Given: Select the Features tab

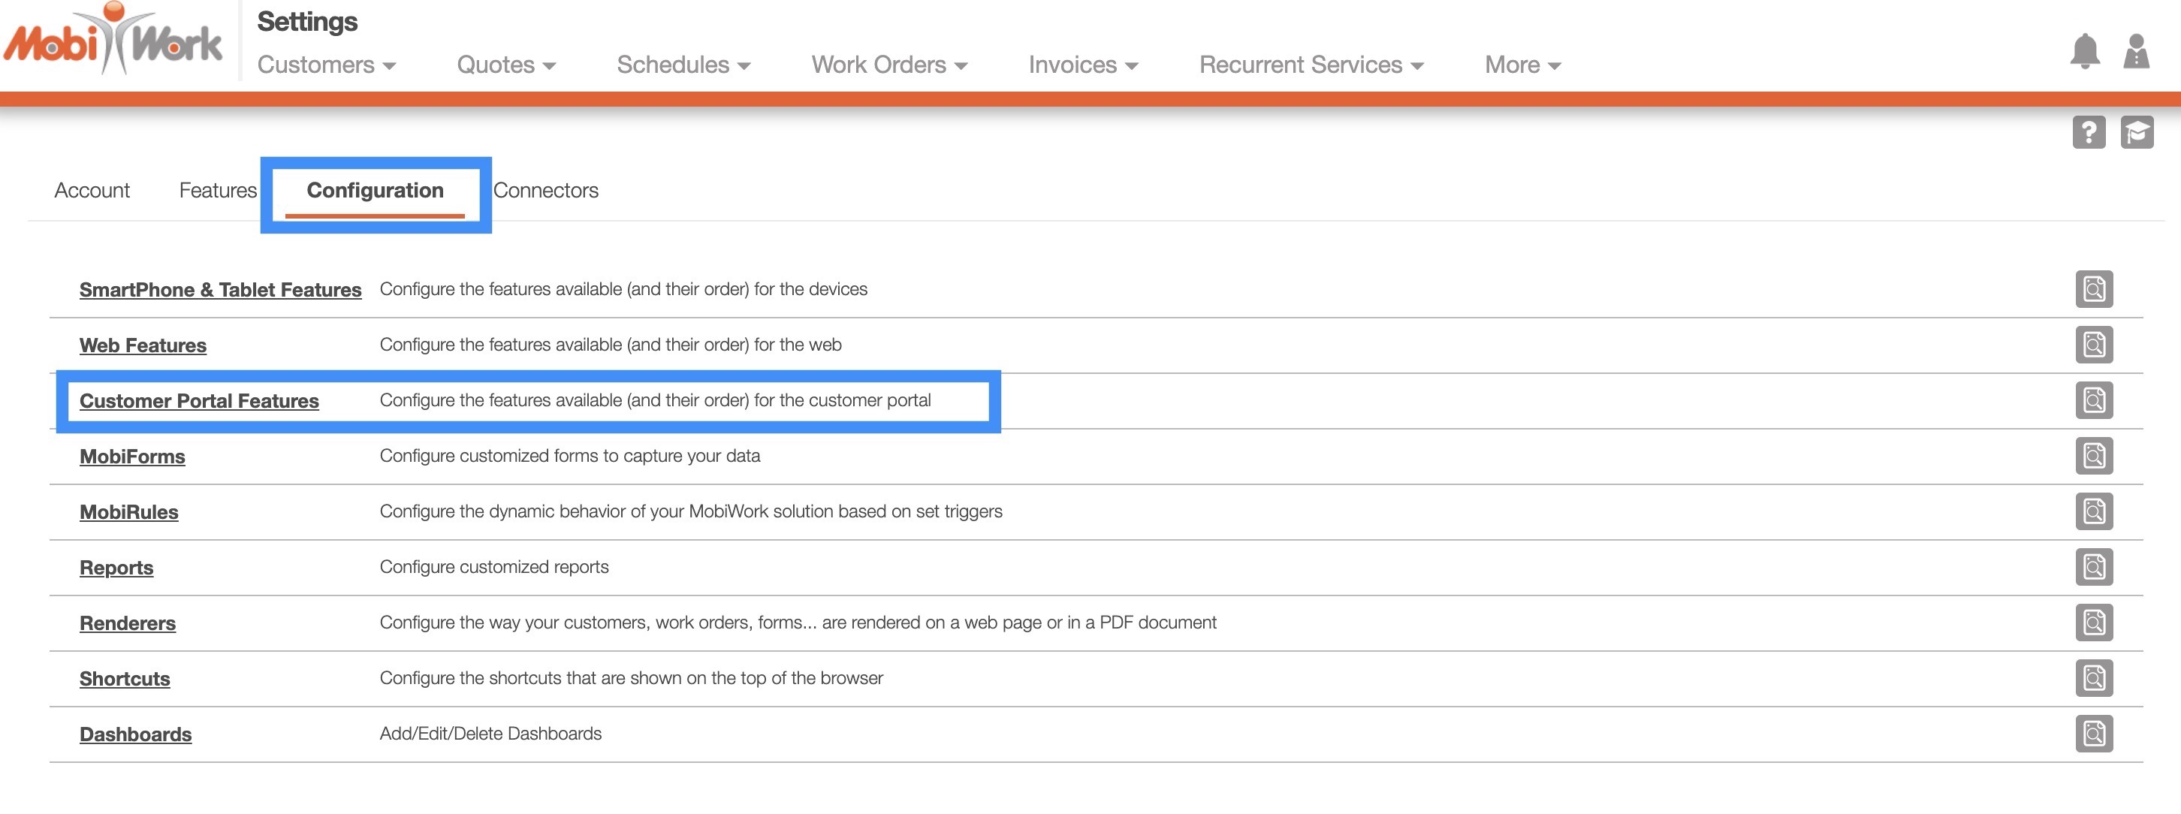Looking at the screenshot, I should click(218, 191).
